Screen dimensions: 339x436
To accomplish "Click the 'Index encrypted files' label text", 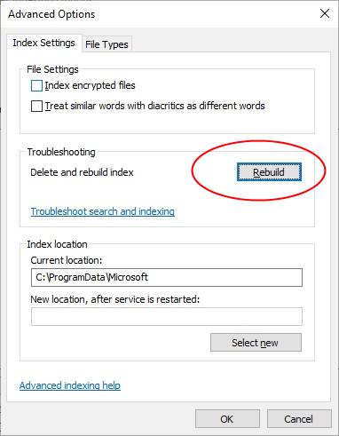I will [90, 85].
